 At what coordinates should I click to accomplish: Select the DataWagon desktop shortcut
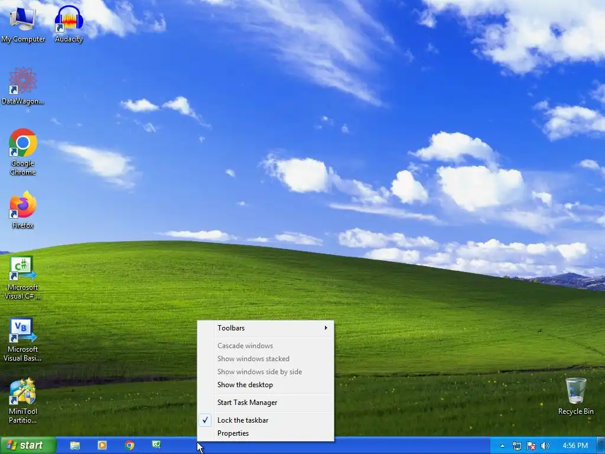coord(23,86)
